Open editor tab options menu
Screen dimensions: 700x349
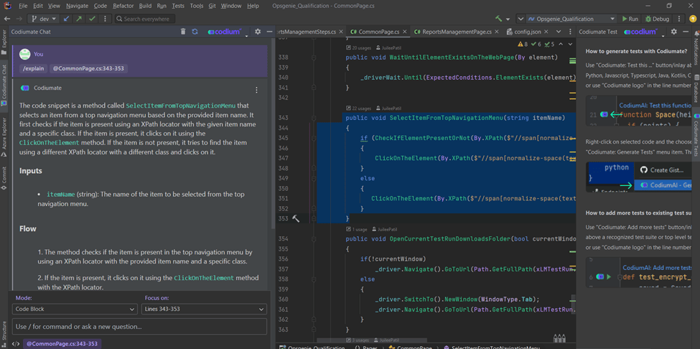tap(569, 32)
